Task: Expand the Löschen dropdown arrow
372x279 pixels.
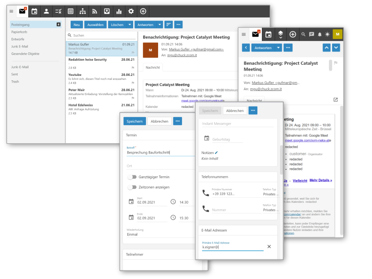Action: point(129,25)
